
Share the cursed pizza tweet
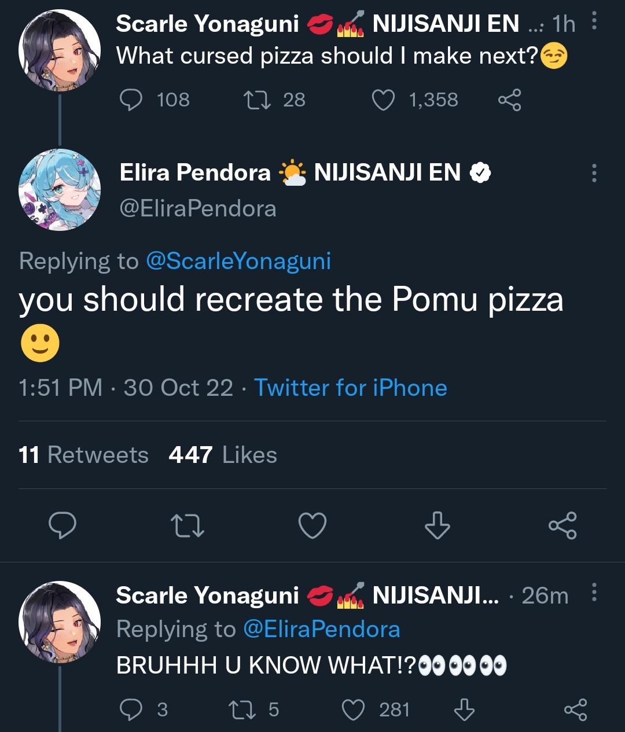(509, 100)
